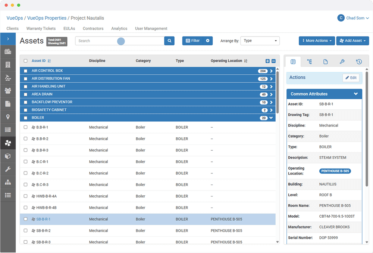The width and height of the screenshot is (373, 253).
Task: Open the 3D cube icon in the sidebar
Action: pos(8,156)
